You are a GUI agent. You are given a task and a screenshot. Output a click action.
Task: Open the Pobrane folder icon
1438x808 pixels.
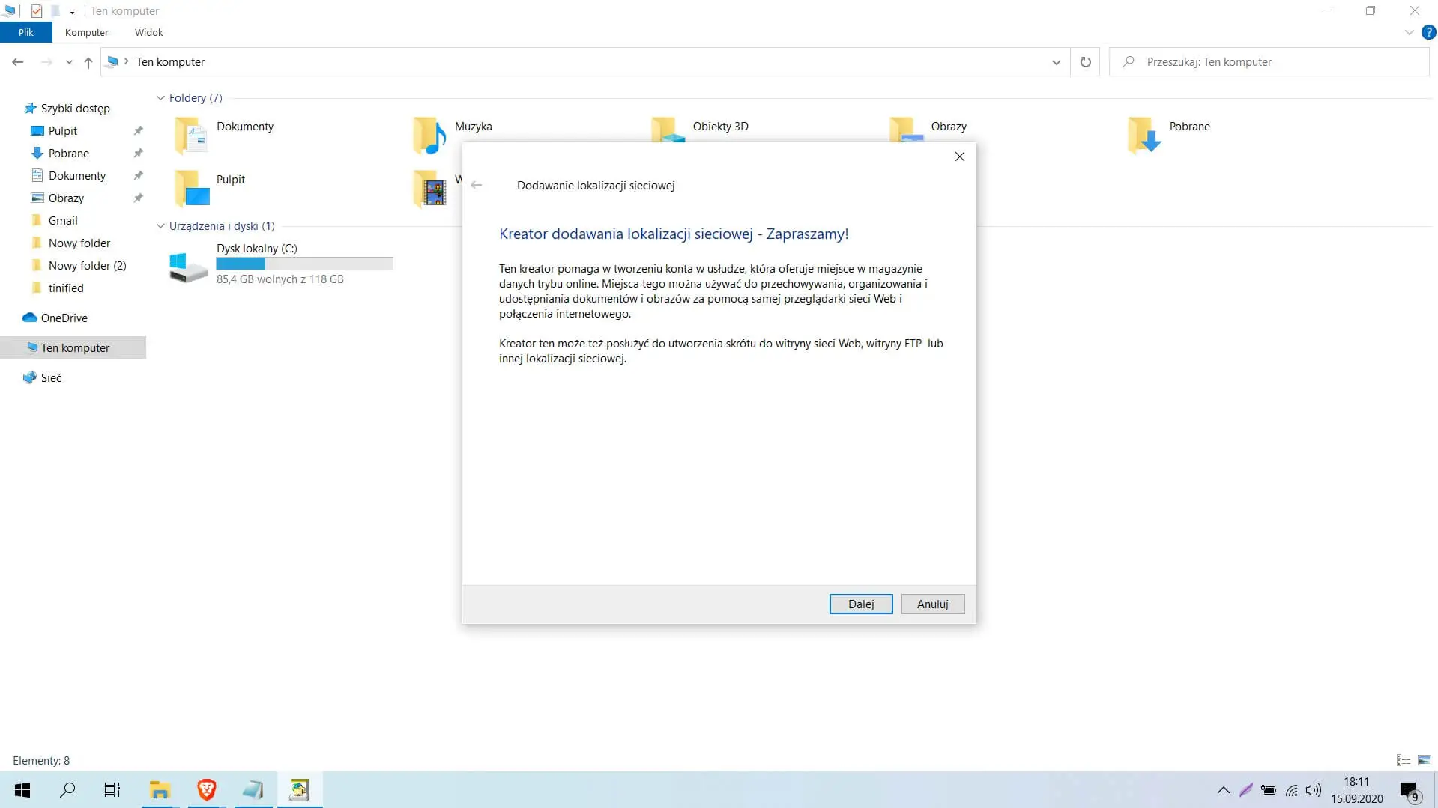click(1144, 135)
